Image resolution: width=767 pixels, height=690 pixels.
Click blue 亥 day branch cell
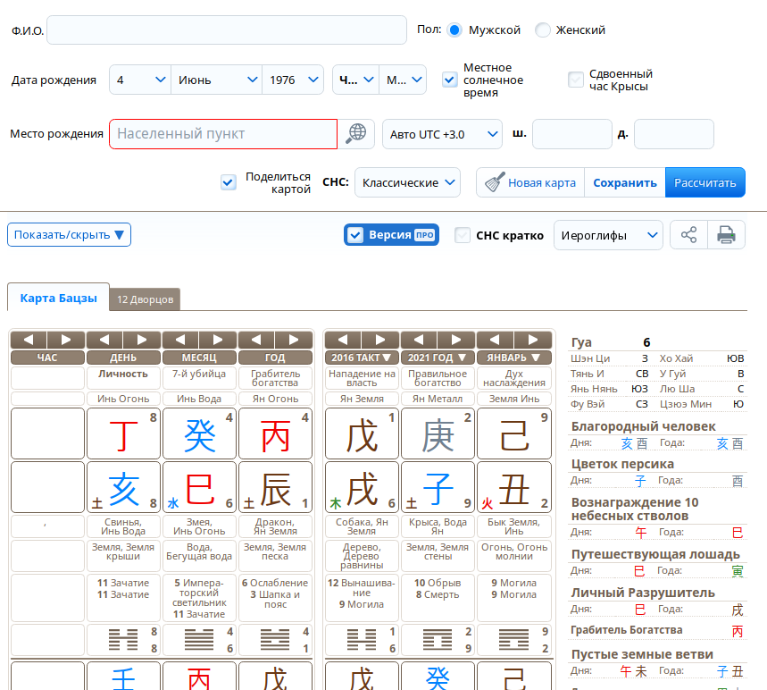point(123,487)
